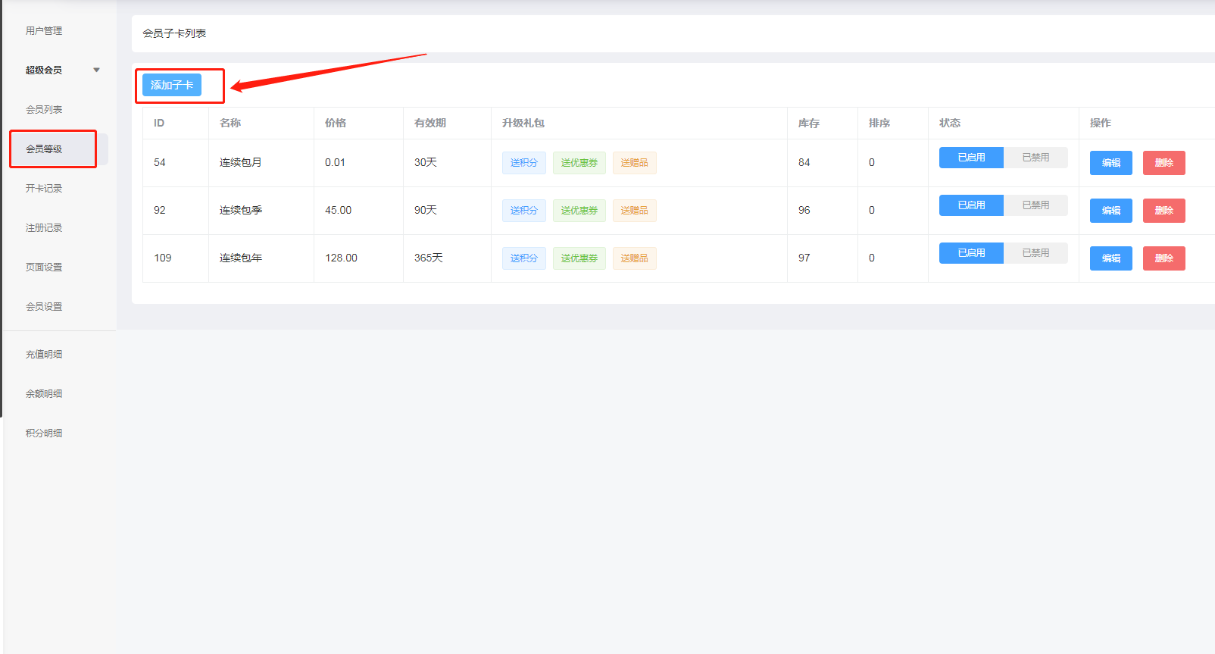
Task: Click the 库存 column header
Action: [809, 123]
